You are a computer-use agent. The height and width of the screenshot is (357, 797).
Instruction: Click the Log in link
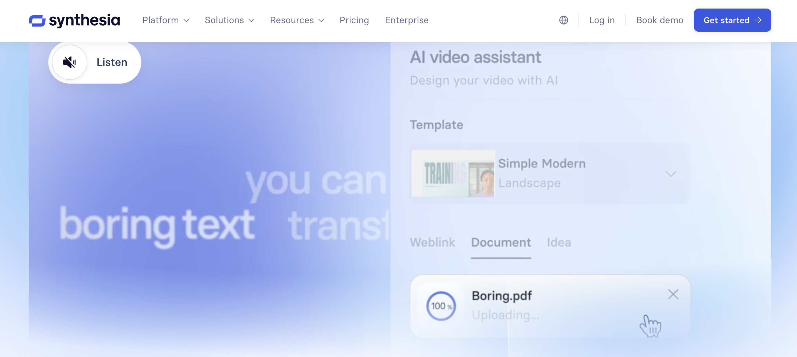point(602,20)
